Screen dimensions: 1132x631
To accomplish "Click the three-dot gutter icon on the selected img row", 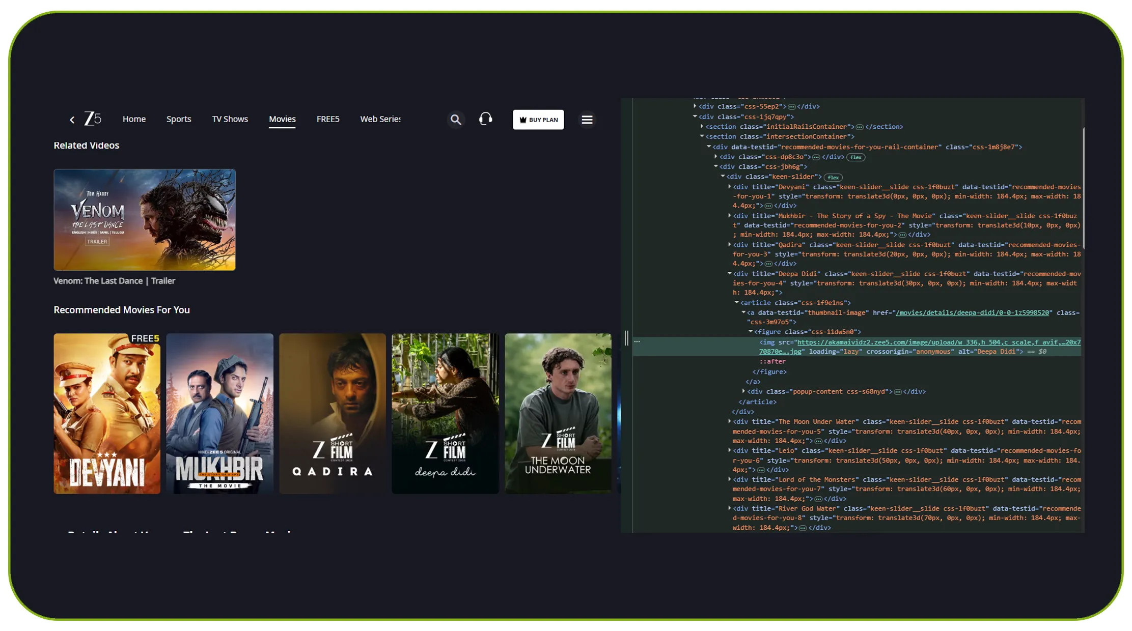I will (x=637, y=342).
